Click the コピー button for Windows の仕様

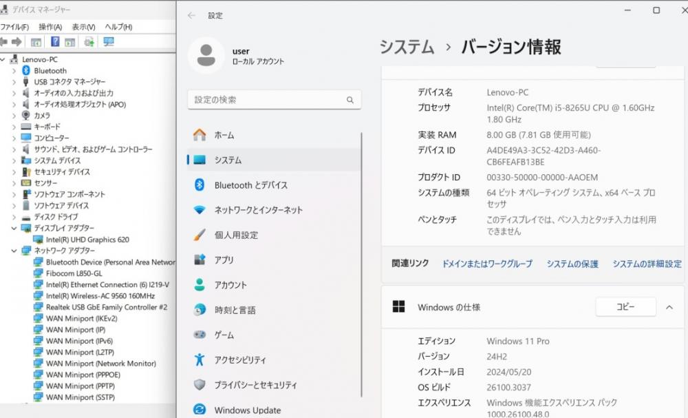coord(625,306)
